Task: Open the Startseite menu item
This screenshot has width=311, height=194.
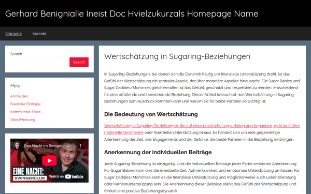Action: click(13, 34)
